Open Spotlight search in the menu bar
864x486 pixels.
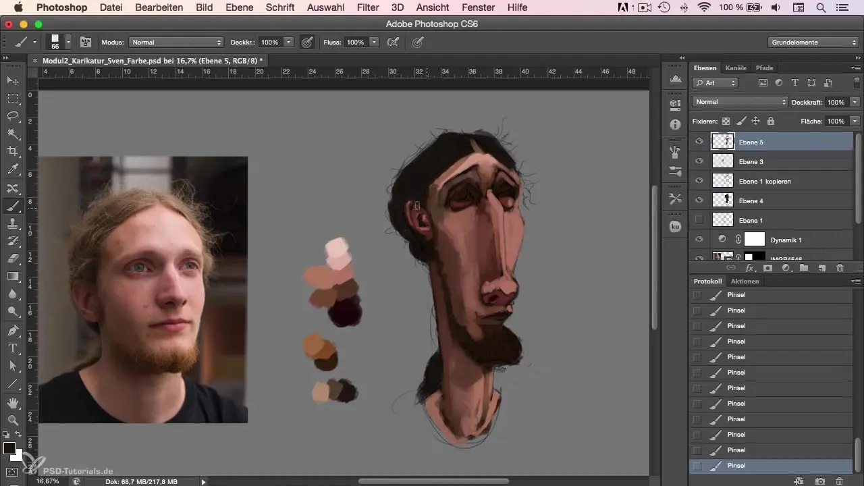(x=821, y=7)
